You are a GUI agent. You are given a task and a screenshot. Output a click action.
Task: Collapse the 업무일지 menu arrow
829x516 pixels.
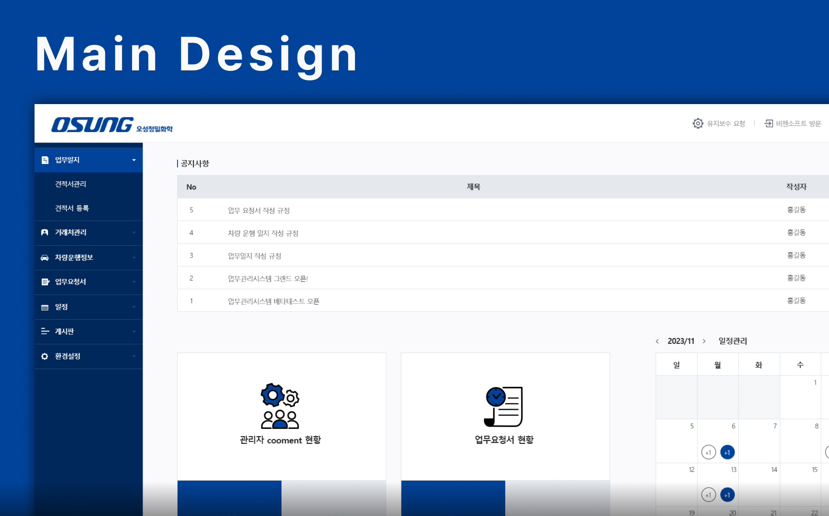(134, 160)
